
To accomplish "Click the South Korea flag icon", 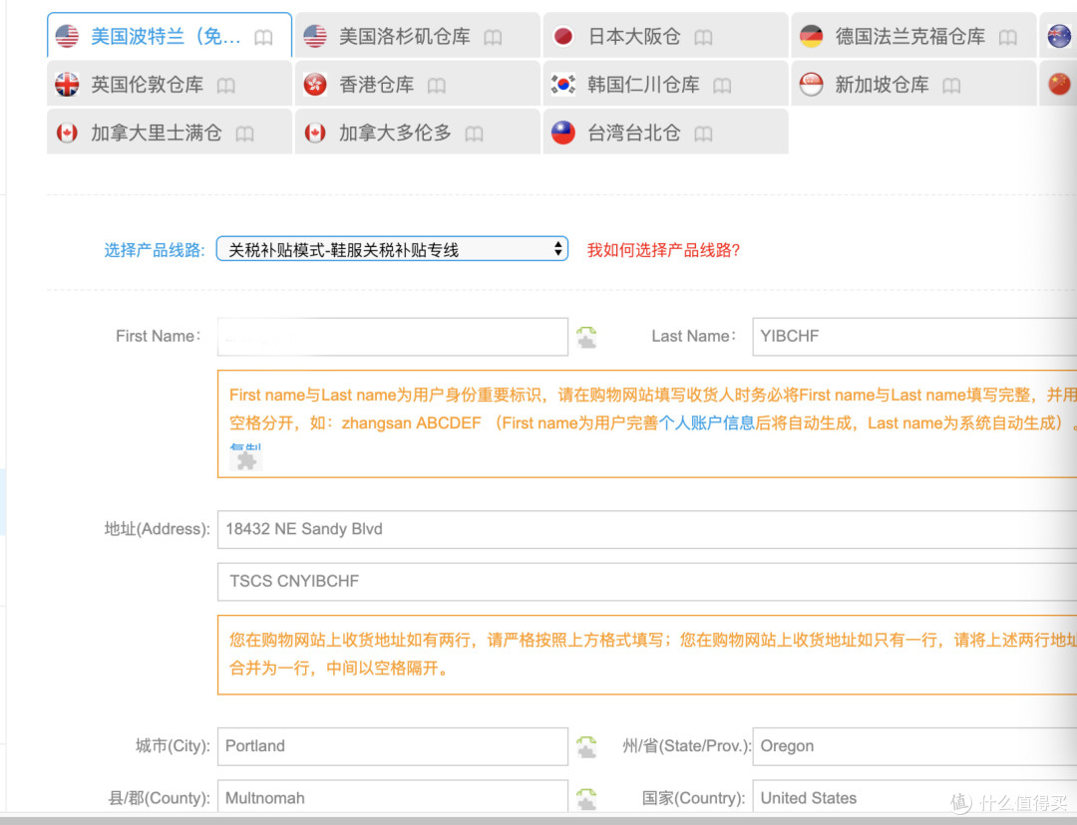I will [x=563, y=85].
